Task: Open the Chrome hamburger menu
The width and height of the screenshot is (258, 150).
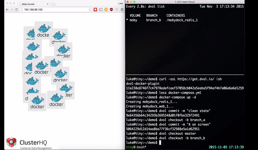Action: [x=122, y=9]
